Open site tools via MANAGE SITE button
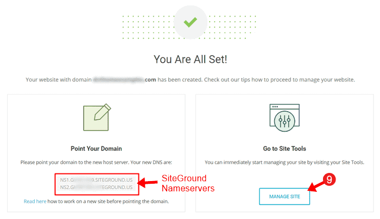The height and width of the screenshot is (219, 380). pos(284,196)
